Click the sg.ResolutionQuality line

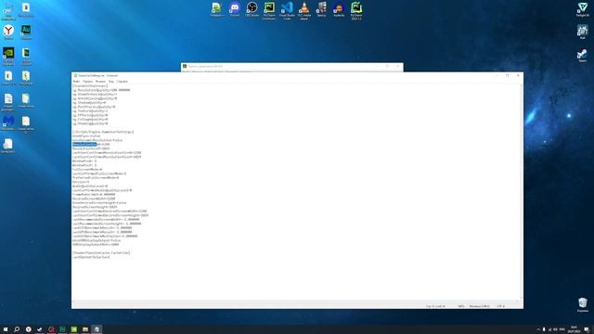[101, 90]
